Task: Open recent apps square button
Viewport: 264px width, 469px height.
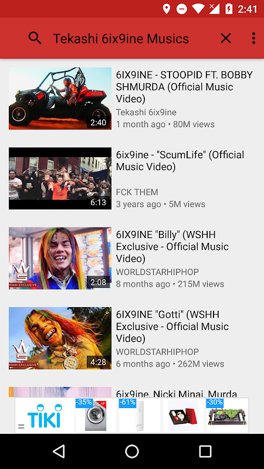Action: (x=205, y=451)
